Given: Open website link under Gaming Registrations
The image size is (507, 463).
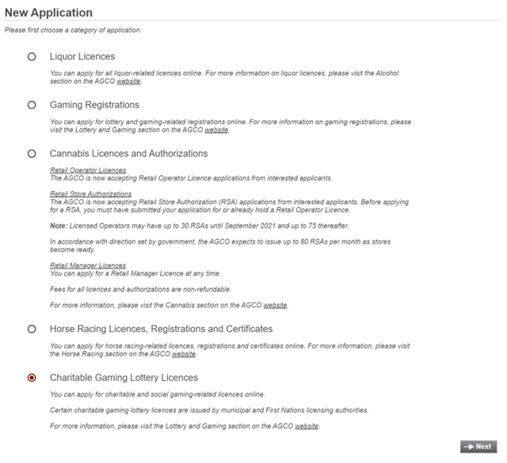Looking at the screenshot, I should [x=216, y=130].
